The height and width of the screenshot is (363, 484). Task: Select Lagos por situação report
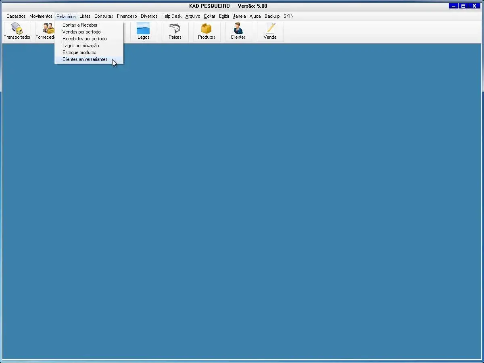tap(89, 46)
